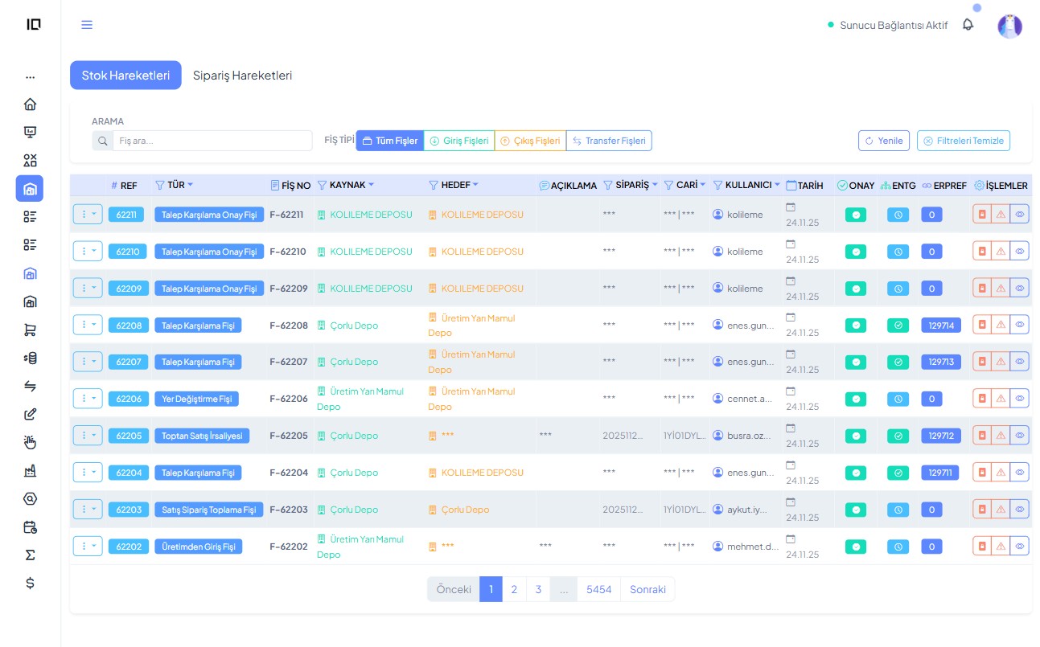Click the Filtreleri Temizle button
This screenshot has width=1040, height=647.
[963, 141]
